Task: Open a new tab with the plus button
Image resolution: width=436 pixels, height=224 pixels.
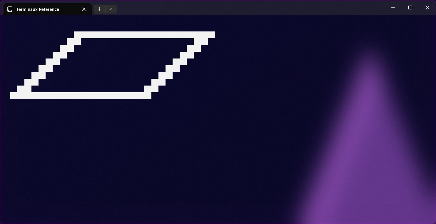Action: click(99, 9)
